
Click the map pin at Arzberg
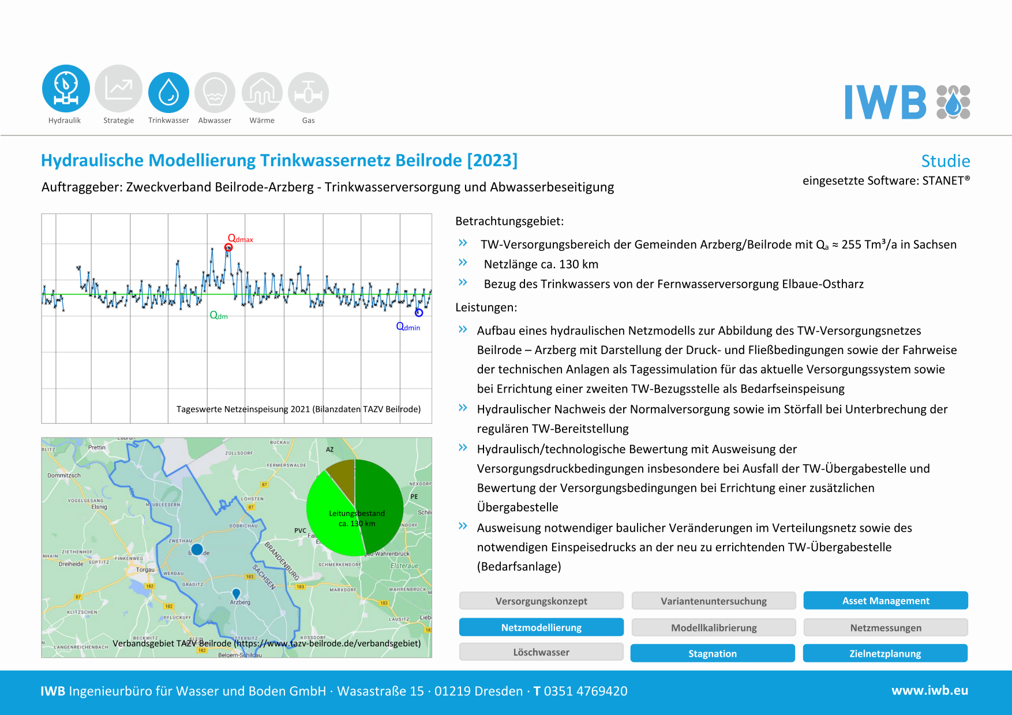(236, 593)
